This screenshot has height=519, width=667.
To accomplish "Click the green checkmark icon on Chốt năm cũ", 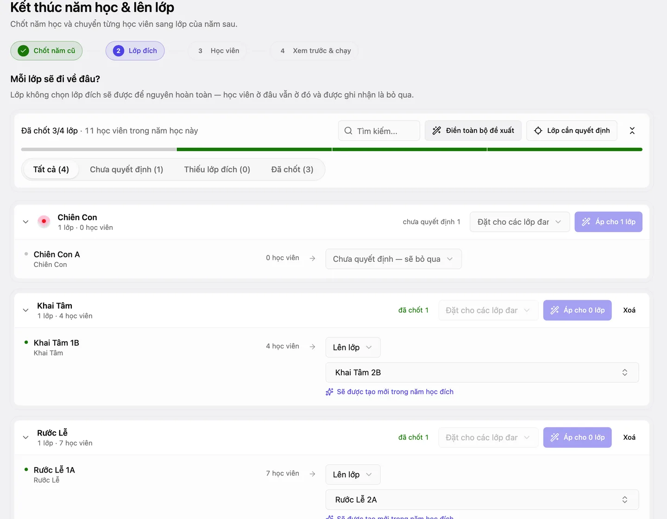I will coord(23,51).
